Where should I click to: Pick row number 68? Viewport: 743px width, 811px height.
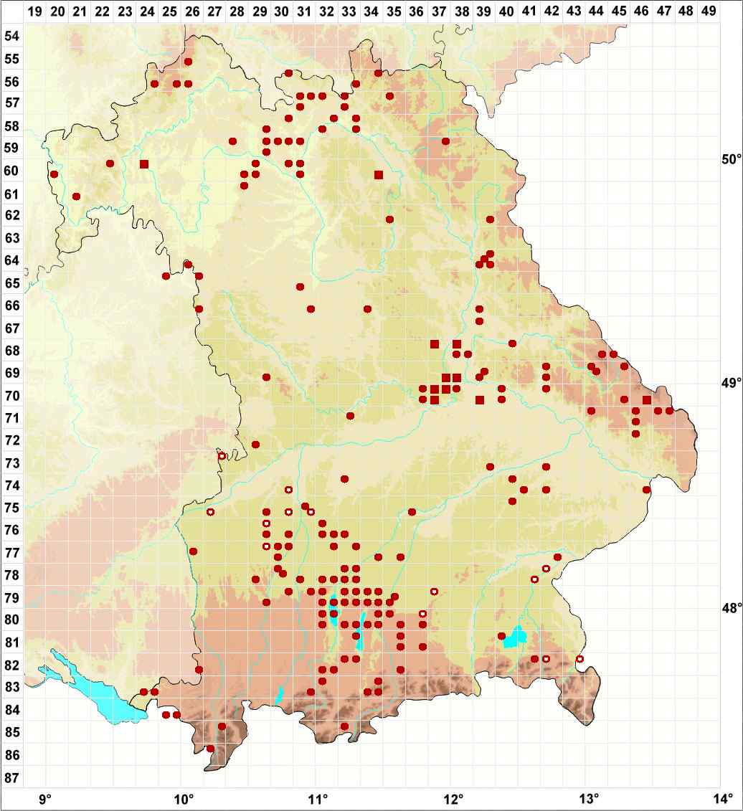(x=12, y=350)
